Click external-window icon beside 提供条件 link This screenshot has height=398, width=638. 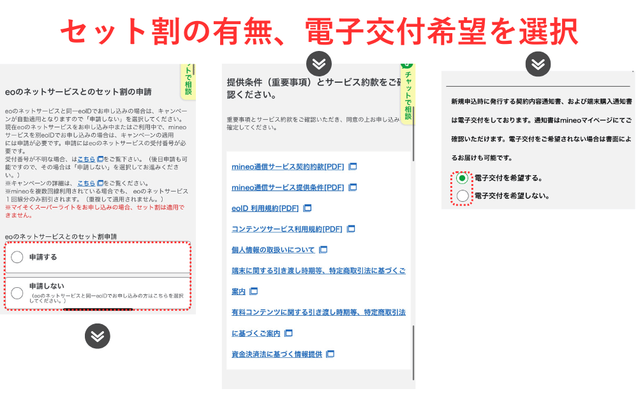pos(353,187)
